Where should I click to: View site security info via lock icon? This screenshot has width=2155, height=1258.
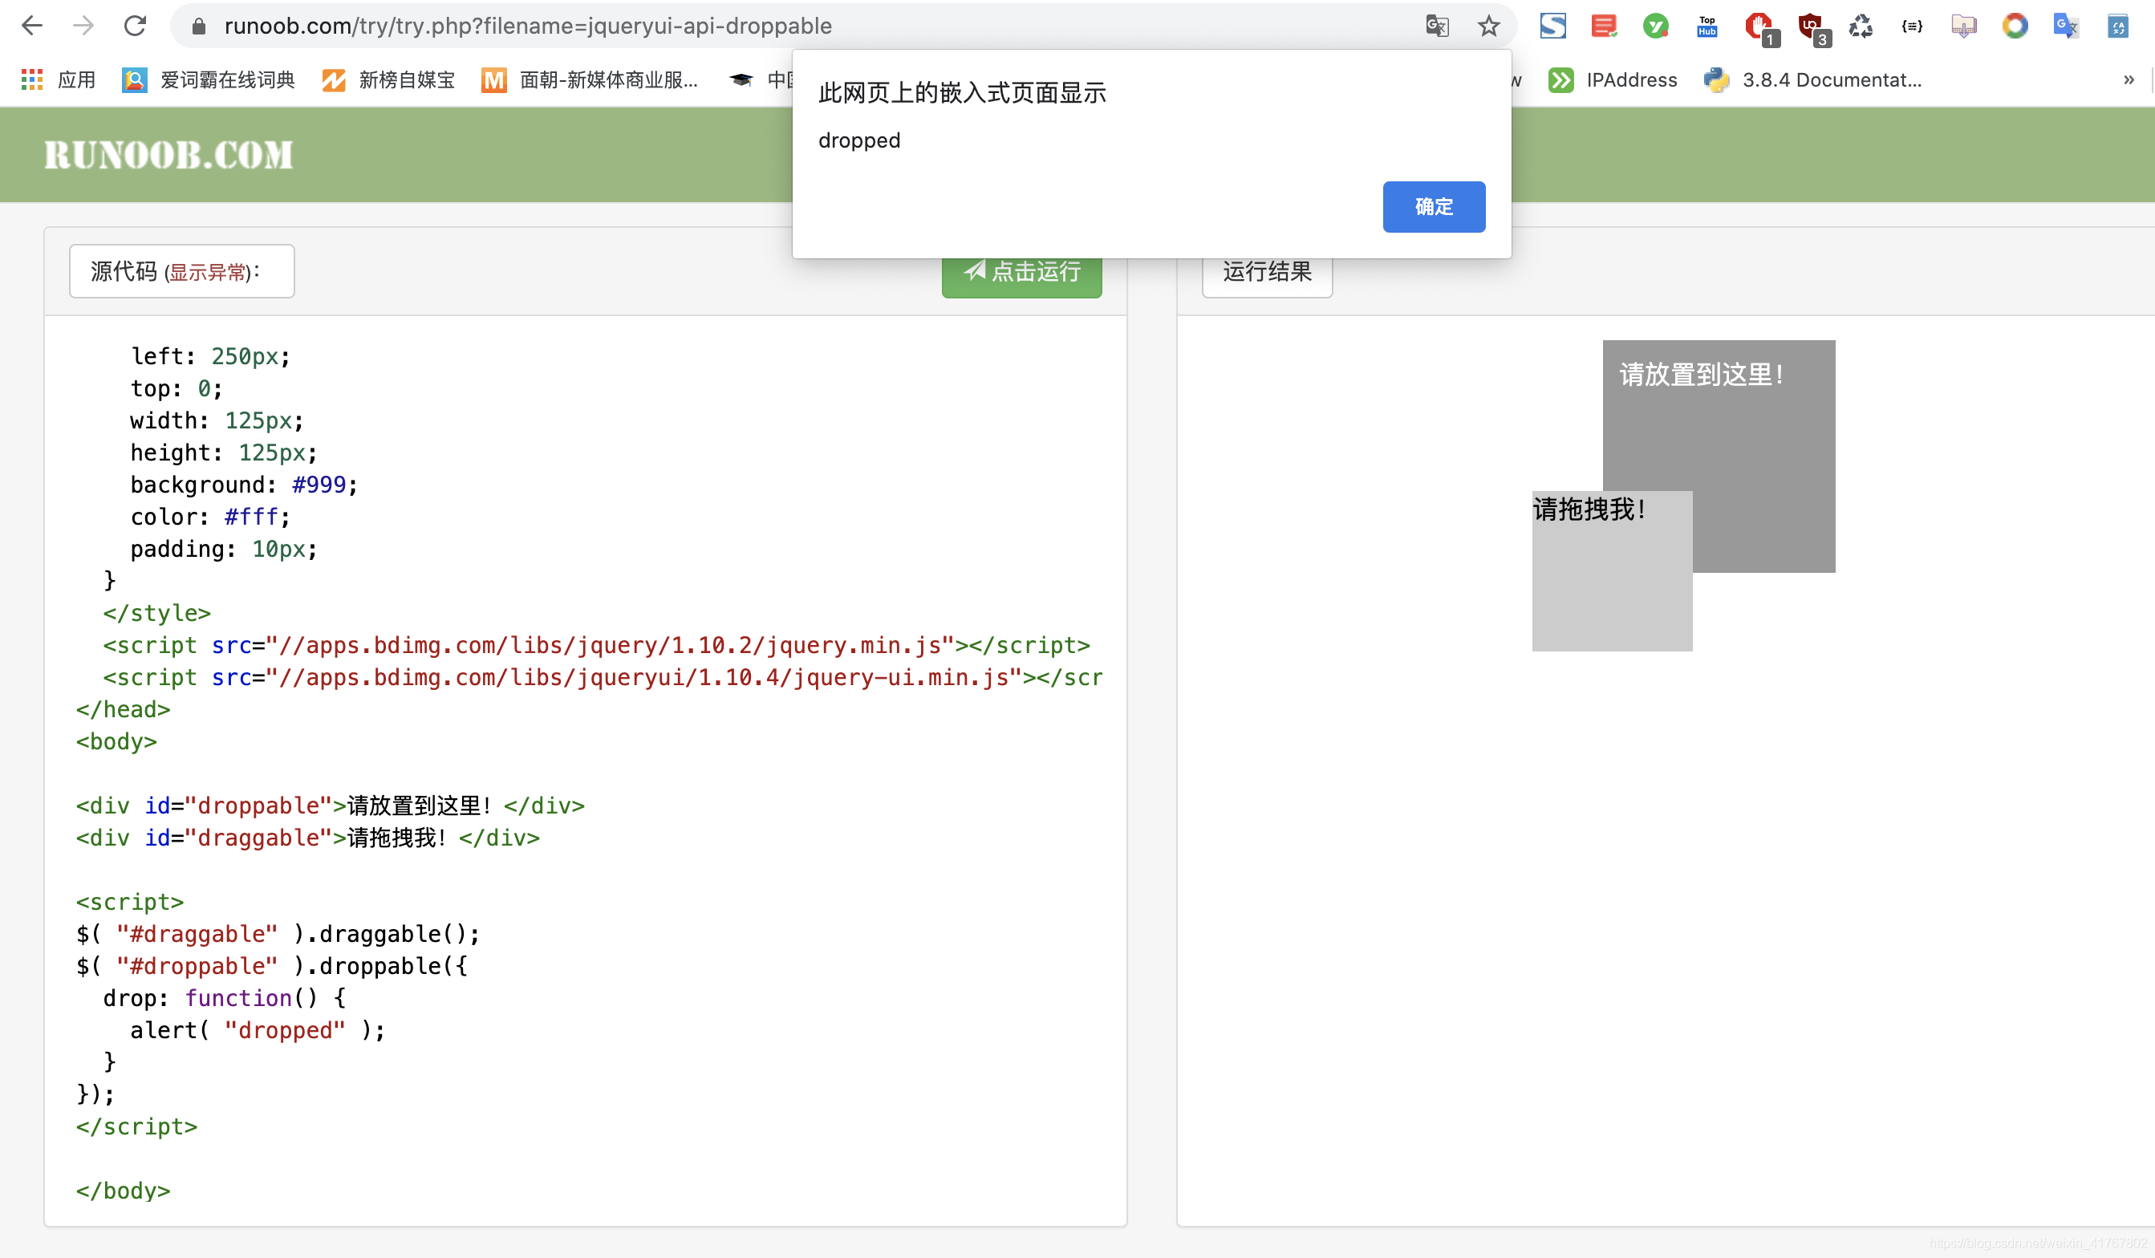[x=197, y=26]
